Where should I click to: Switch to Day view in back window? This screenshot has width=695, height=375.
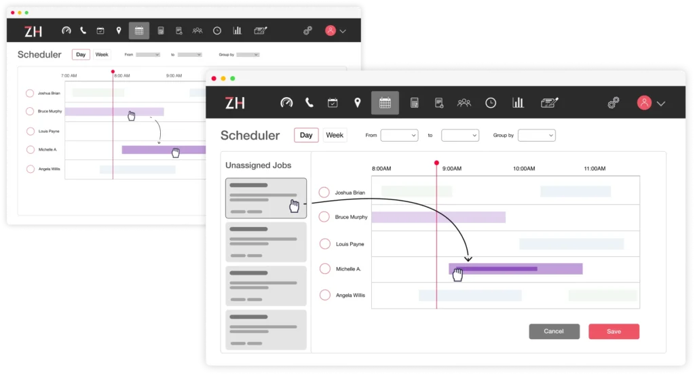[x=81, y=54]
